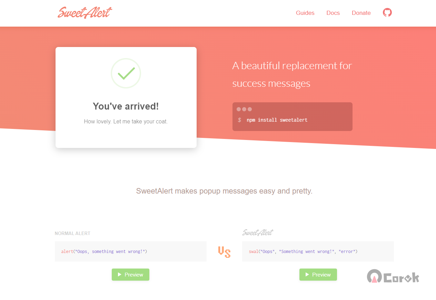This screenshot has width=436, height=300.
Task: Click the "A beautiful replacement for" headline
Action: pos(292,66)
